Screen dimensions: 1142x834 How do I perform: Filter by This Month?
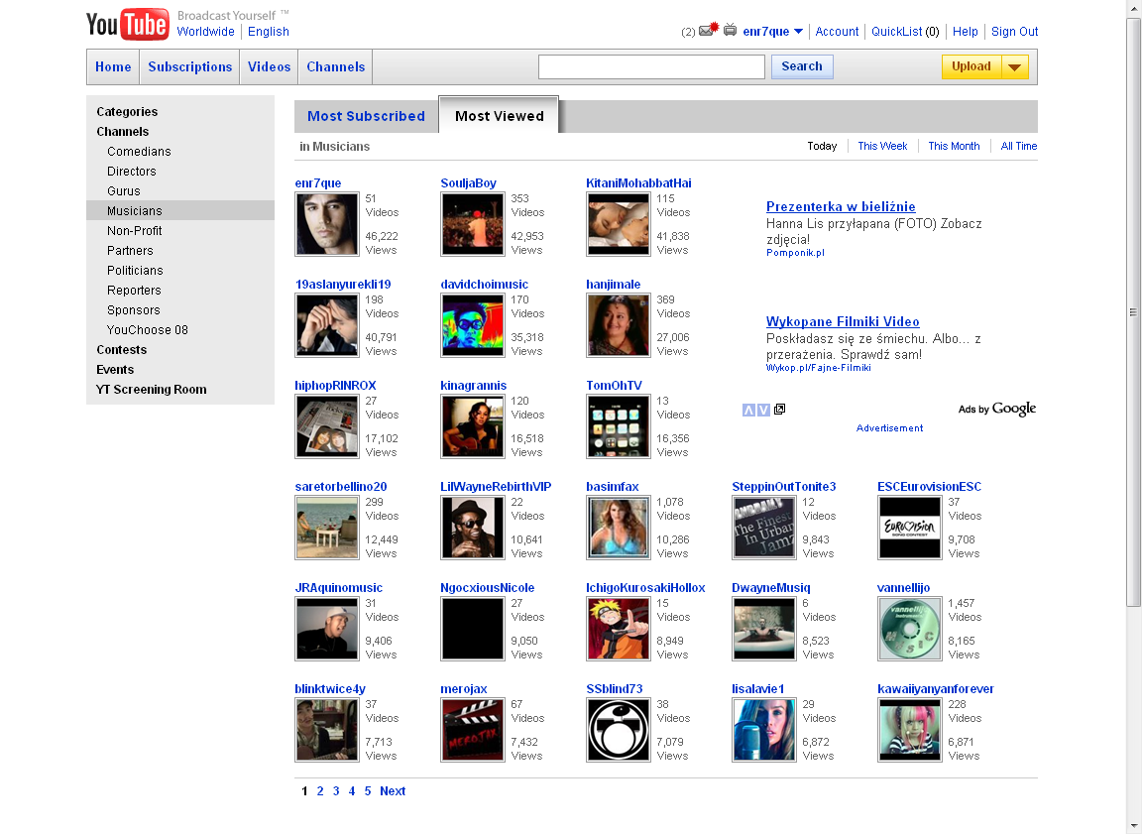point(954,146)
